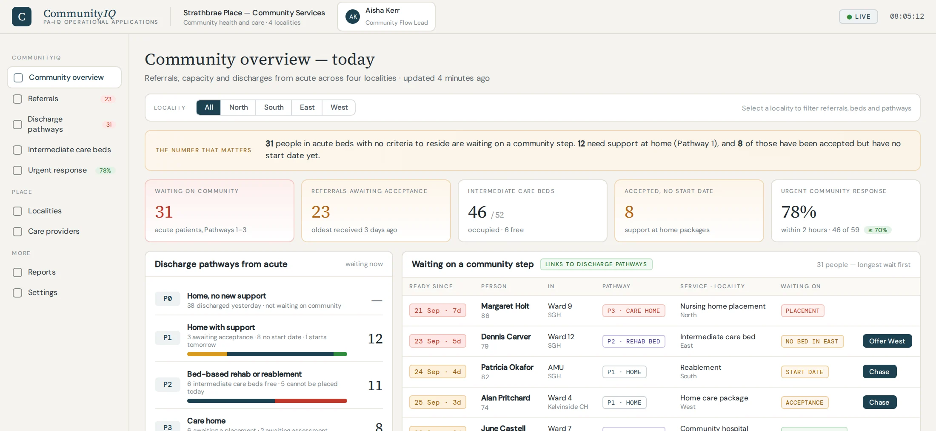Click the "NO BED IN EAST" tag
Image resolution: width=936 pixels, height=431 pixels.
pos(812,341)
